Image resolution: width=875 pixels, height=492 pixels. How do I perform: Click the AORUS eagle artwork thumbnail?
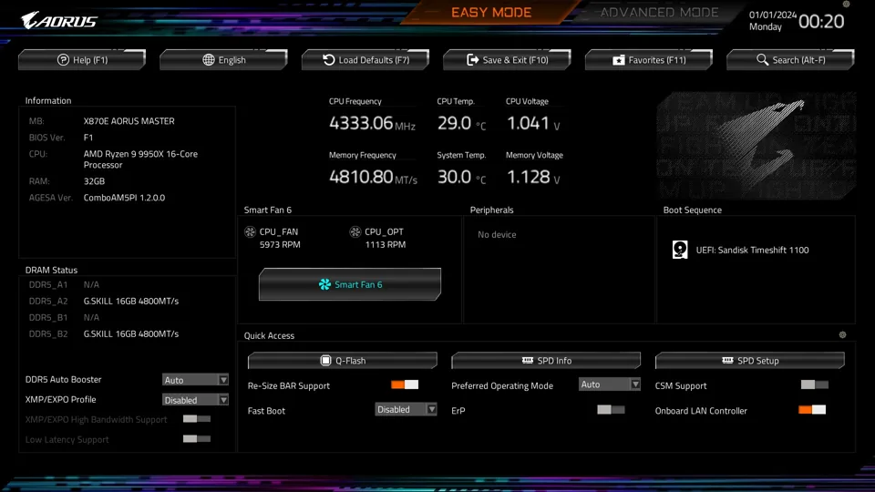(x=757, y=146)
